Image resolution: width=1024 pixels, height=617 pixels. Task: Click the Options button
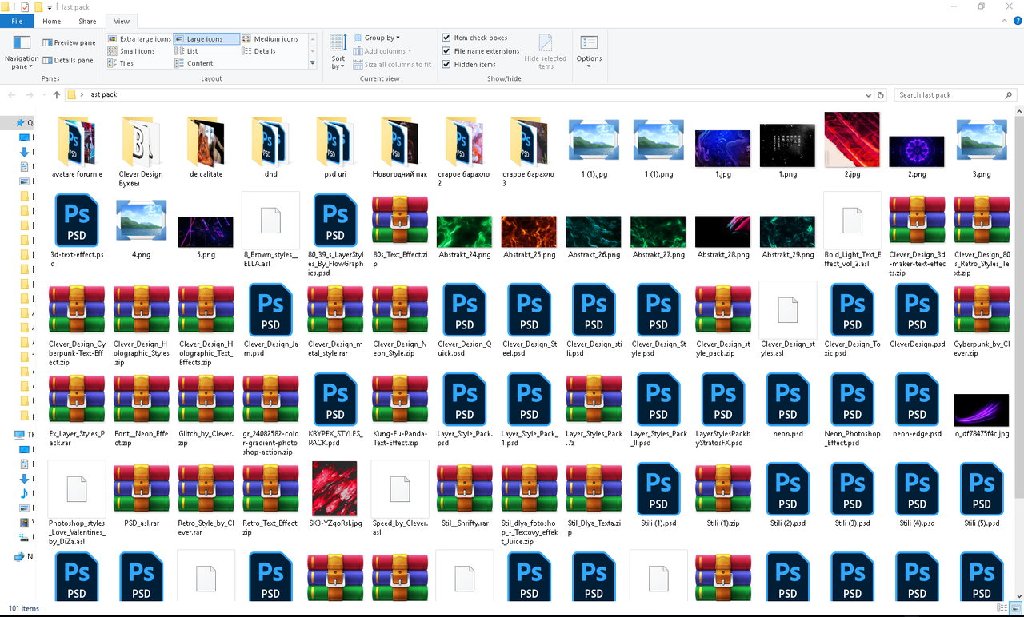[x=589, y=52]
